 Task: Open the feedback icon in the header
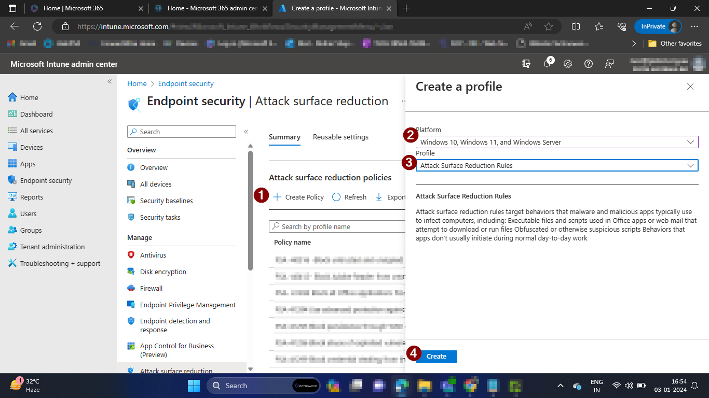click(609, 64)
